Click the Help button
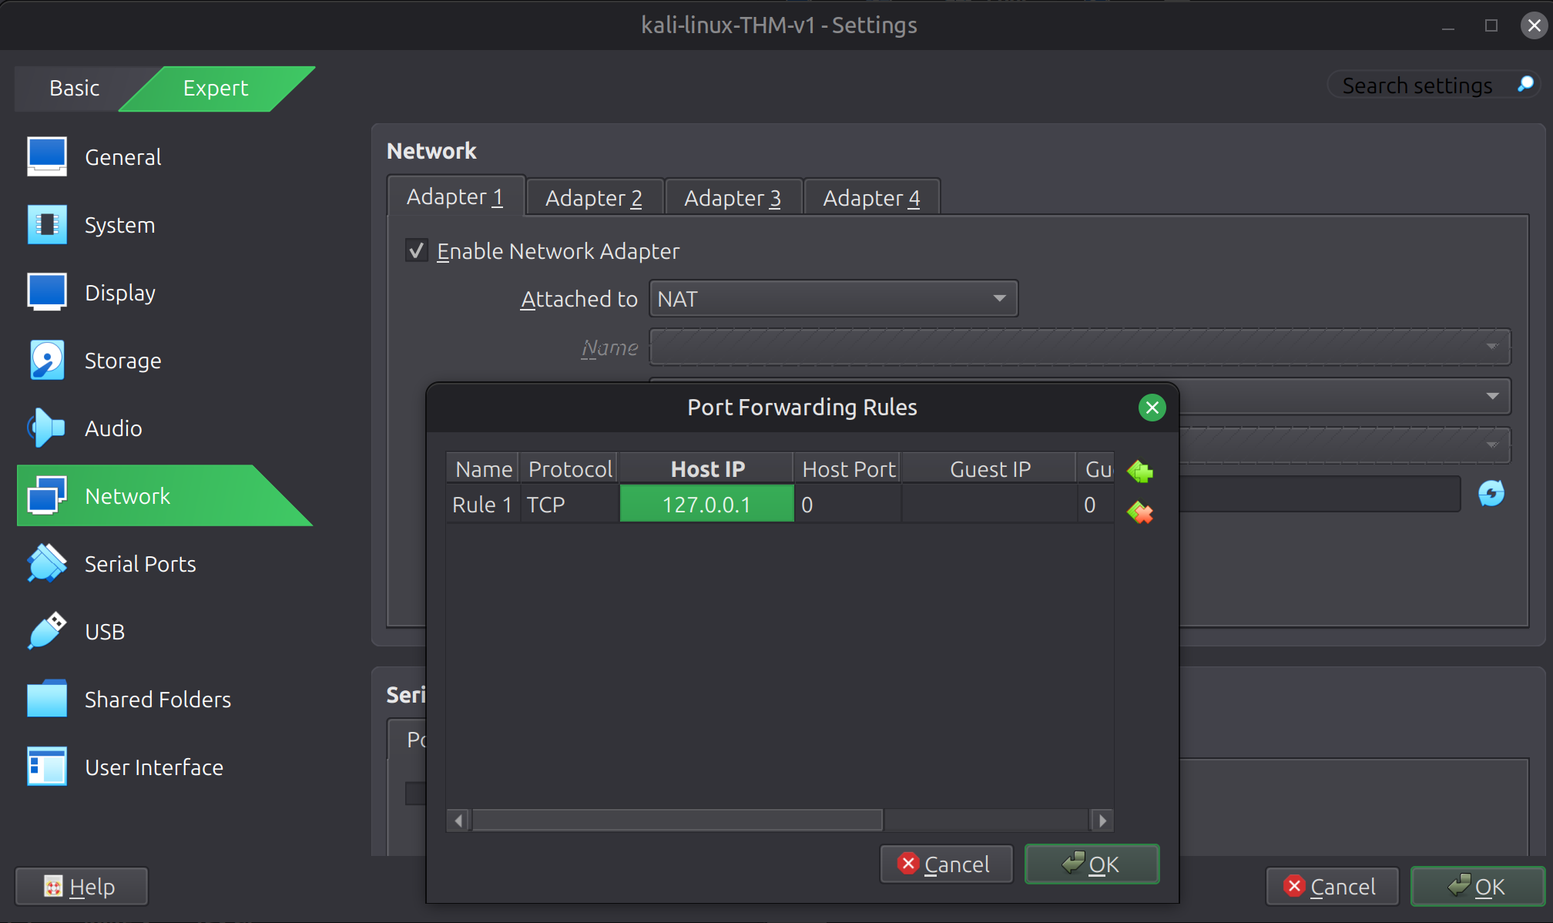Viewport: 1553px width, 923px height. coord(82,887)
